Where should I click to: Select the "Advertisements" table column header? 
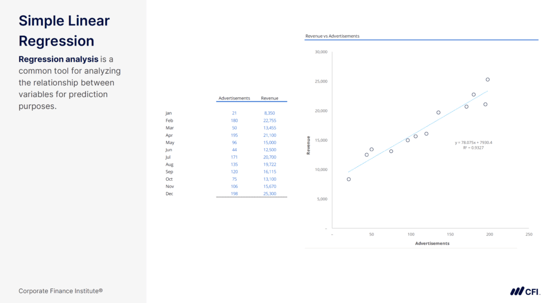click(x=234, y=98)
